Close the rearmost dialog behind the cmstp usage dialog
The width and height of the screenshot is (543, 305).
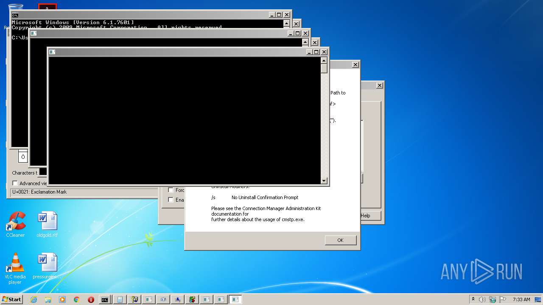[x=380, y=86]
